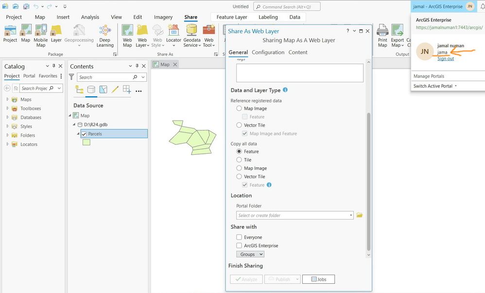This screenshot has height=293, width=485.
Task: Expand Maps in Catalog tree
Action: tap(7, 99)
